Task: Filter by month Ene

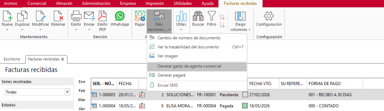Action: (82, 82)
